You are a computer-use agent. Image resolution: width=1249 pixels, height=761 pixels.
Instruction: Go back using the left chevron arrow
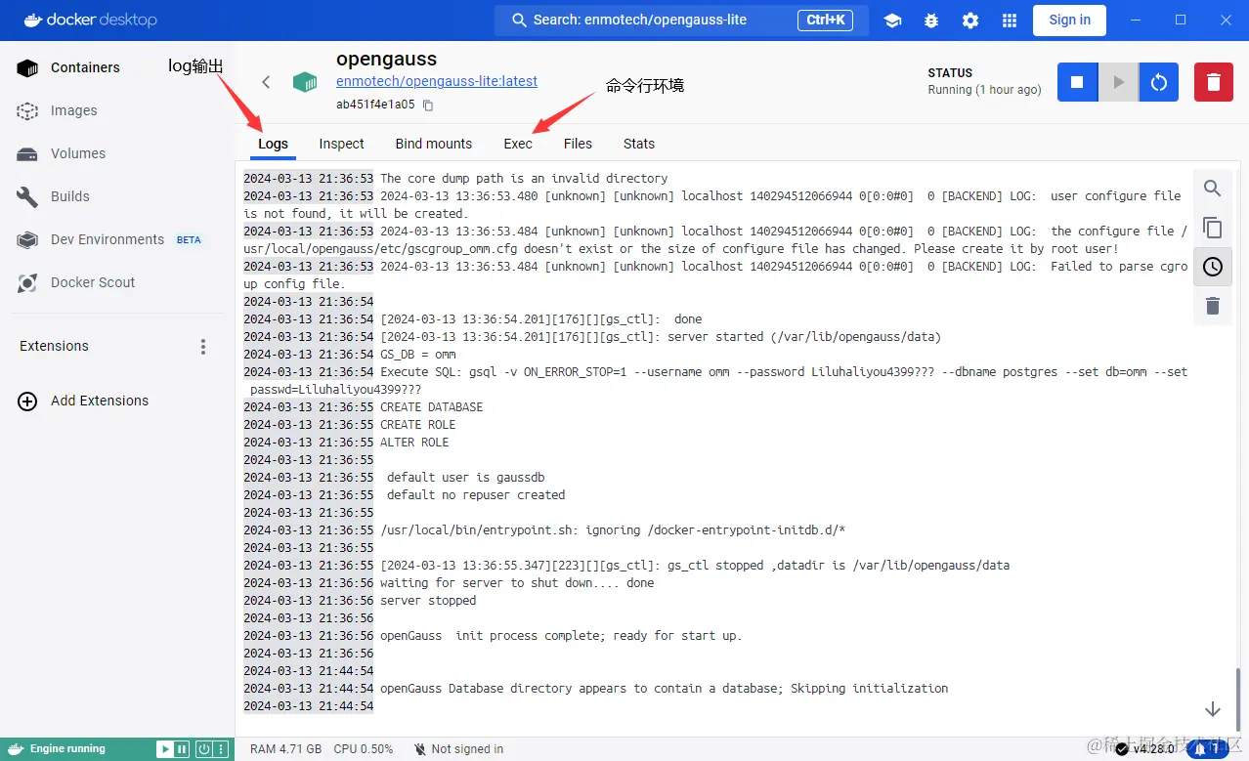(266, 82)
